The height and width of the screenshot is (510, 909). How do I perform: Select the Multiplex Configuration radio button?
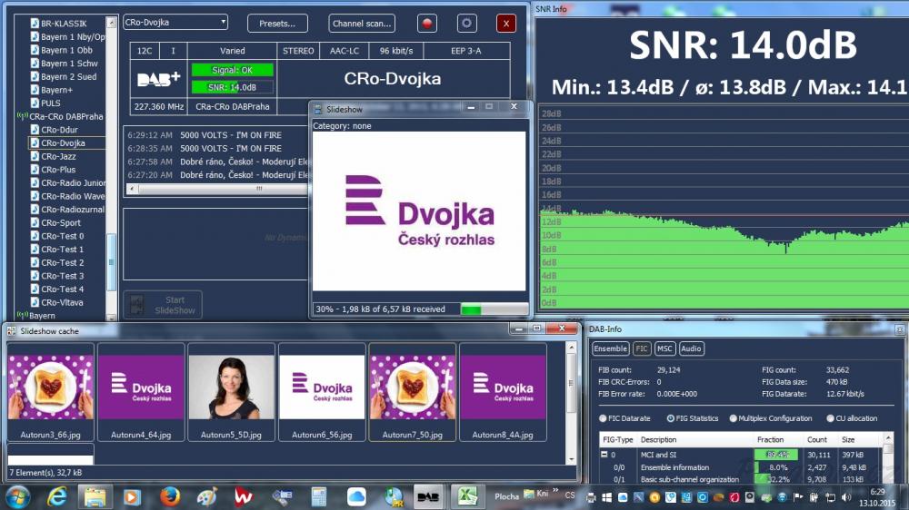point(734,418)
